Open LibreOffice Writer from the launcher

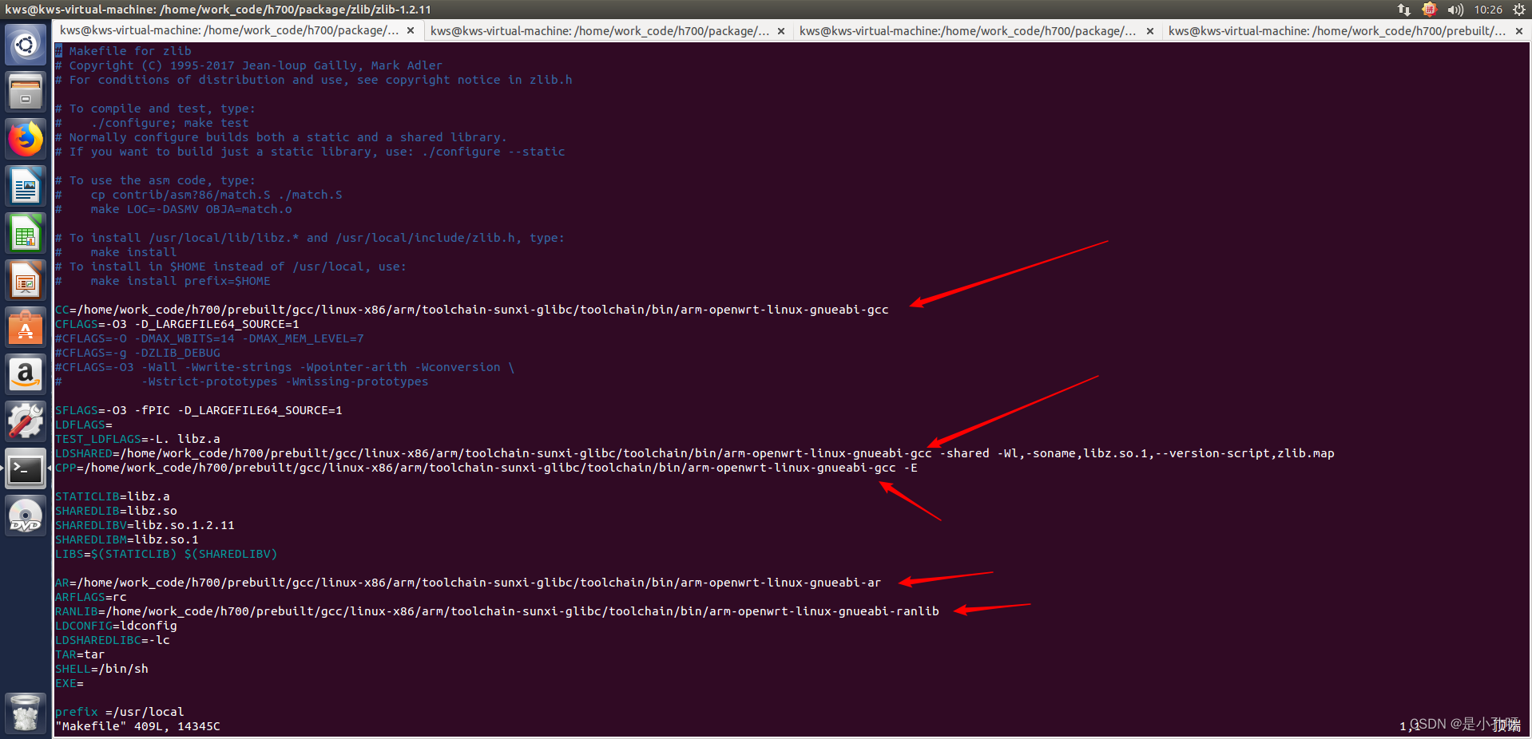[x=26, y=186]
